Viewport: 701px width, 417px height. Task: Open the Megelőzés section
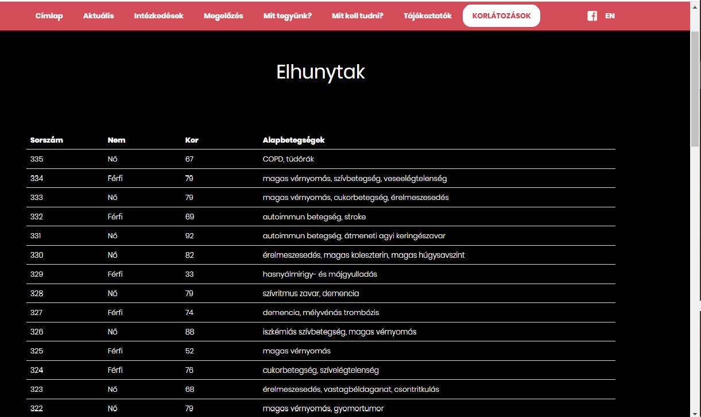pos(223,16)
